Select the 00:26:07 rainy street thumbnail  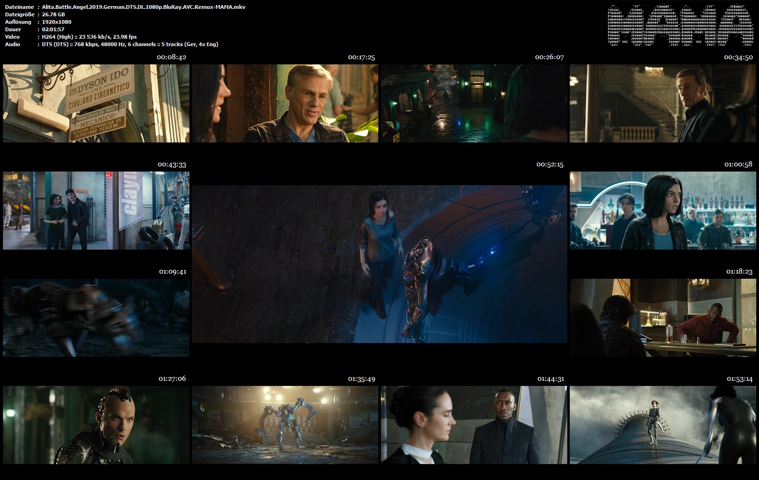[x=474, y=103]
